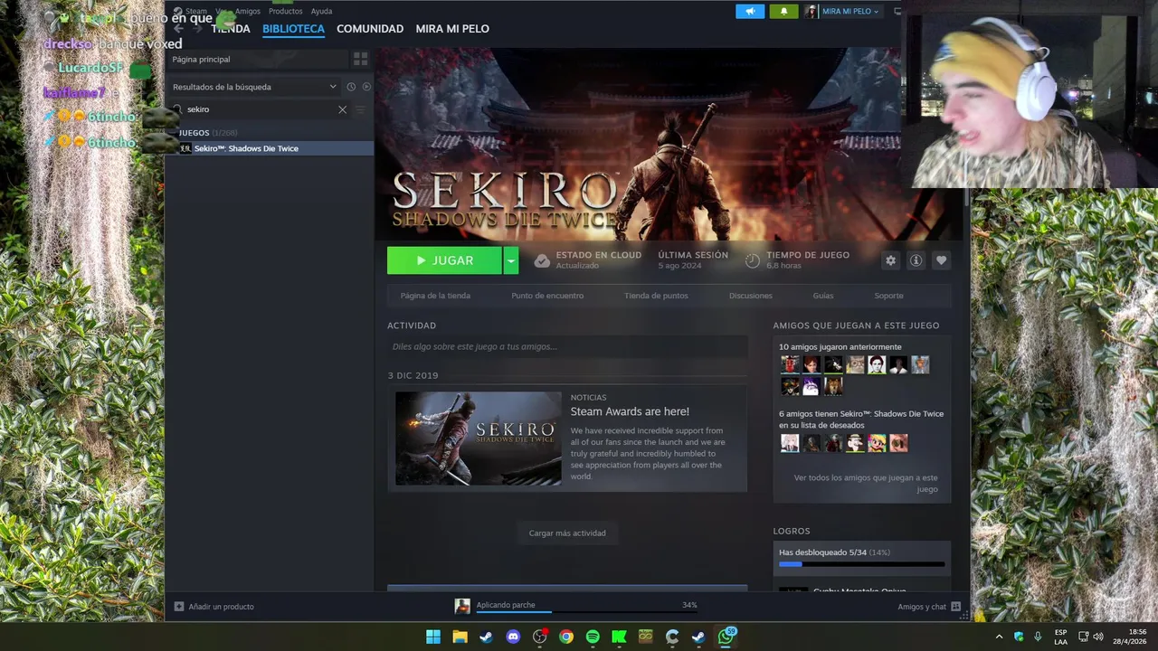
Task: Click Cargar más actividad button
Action: tap(567, 533)
